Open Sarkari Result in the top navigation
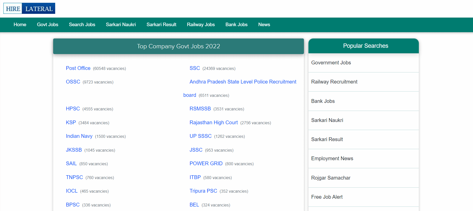473x211 pixels. coord(162,25)
